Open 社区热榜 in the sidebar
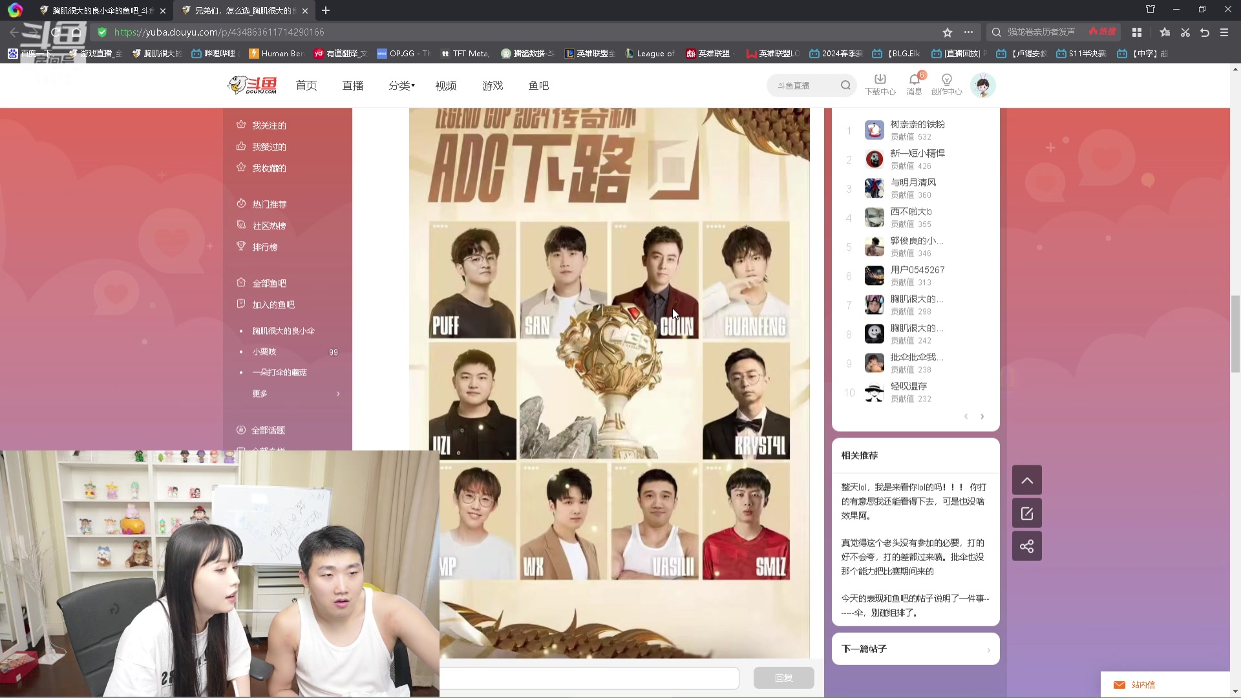 [x=262, y=226]
